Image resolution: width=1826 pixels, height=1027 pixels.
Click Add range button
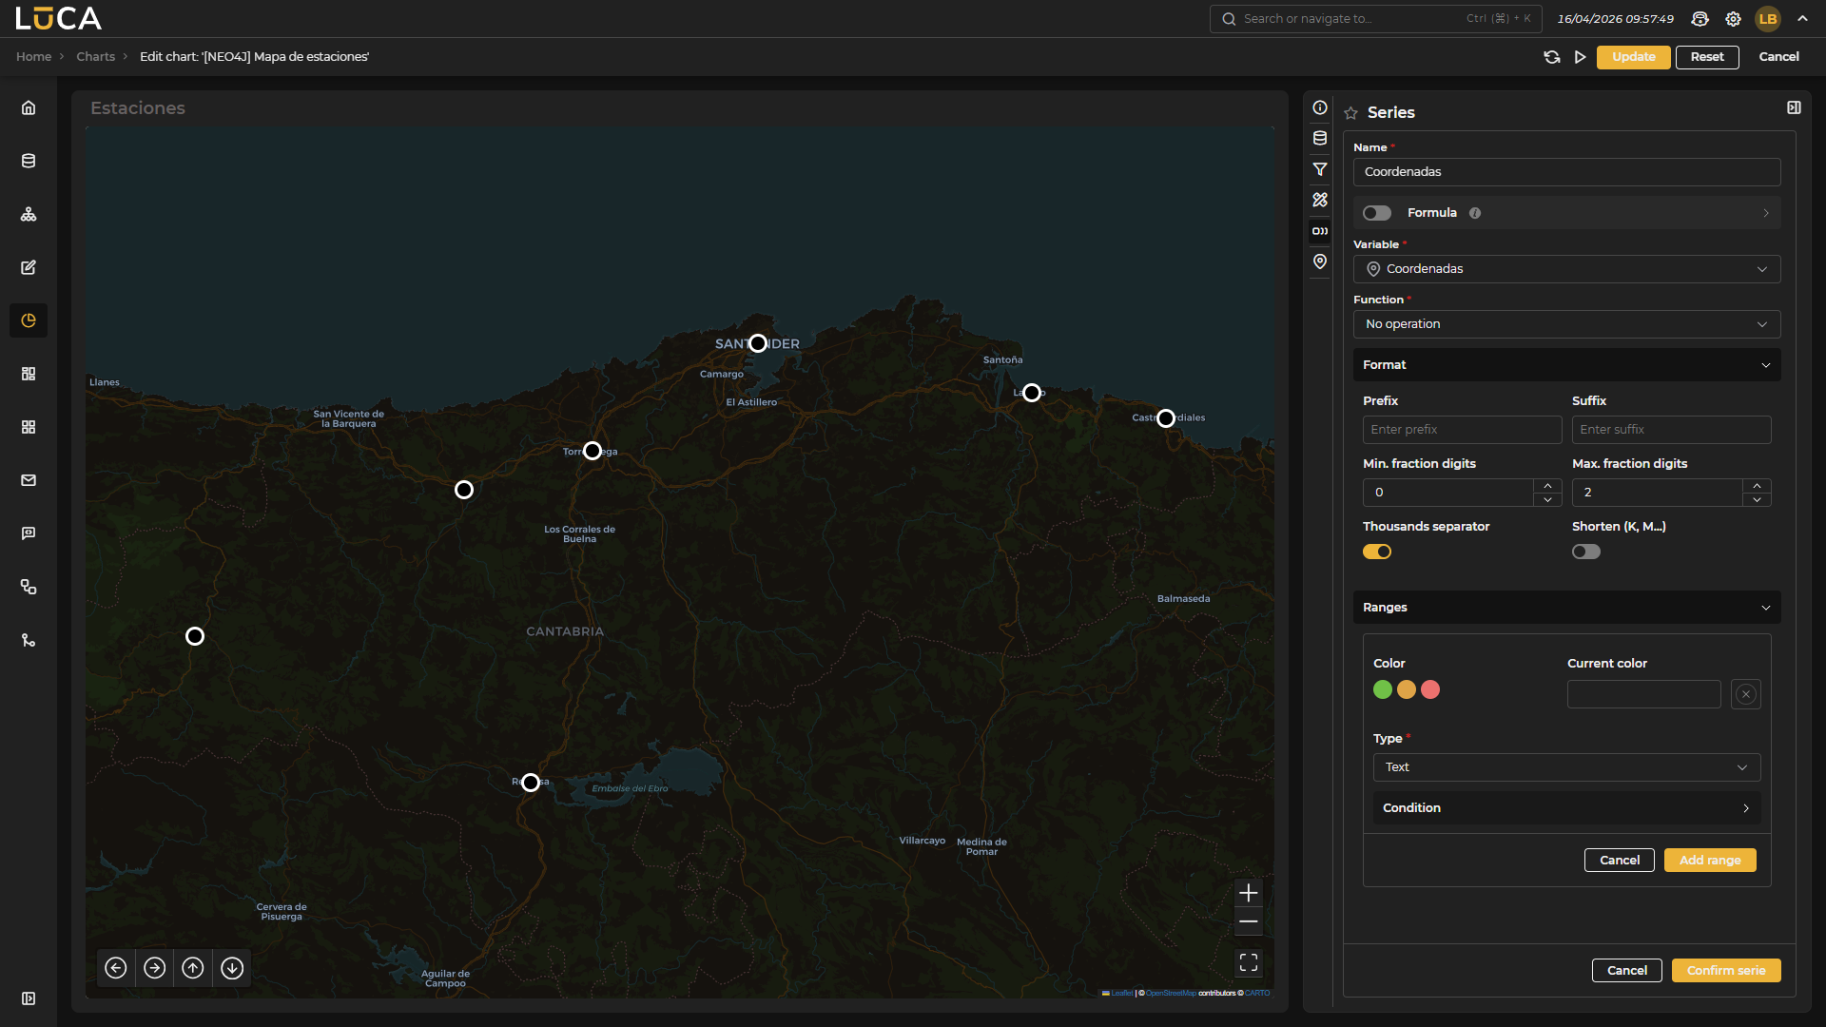coord(1710,861)
